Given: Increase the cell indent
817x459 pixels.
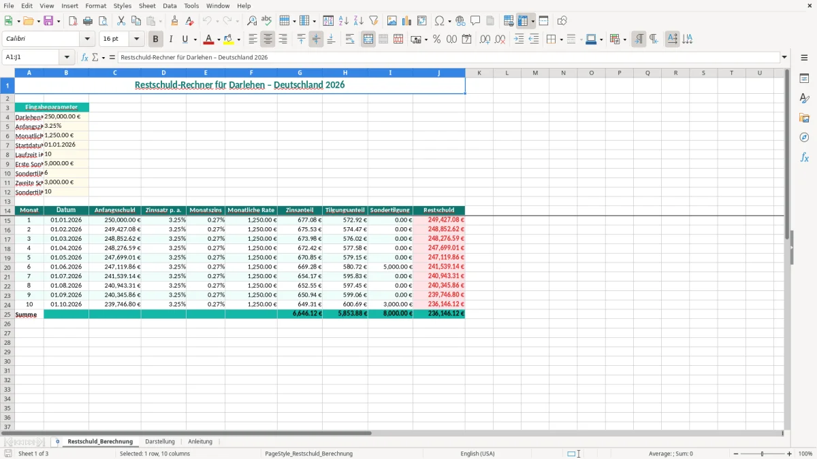Looking at the screenshot, I should 519,39.
